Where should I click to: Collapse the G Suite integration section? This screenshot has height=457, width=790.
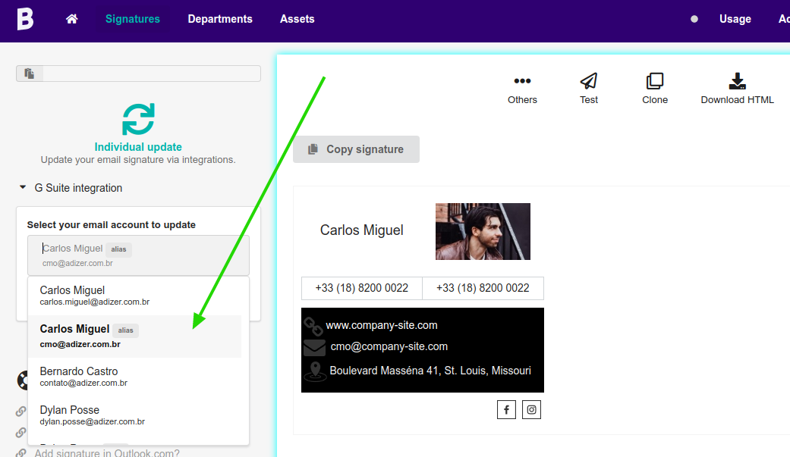point(22,188)
